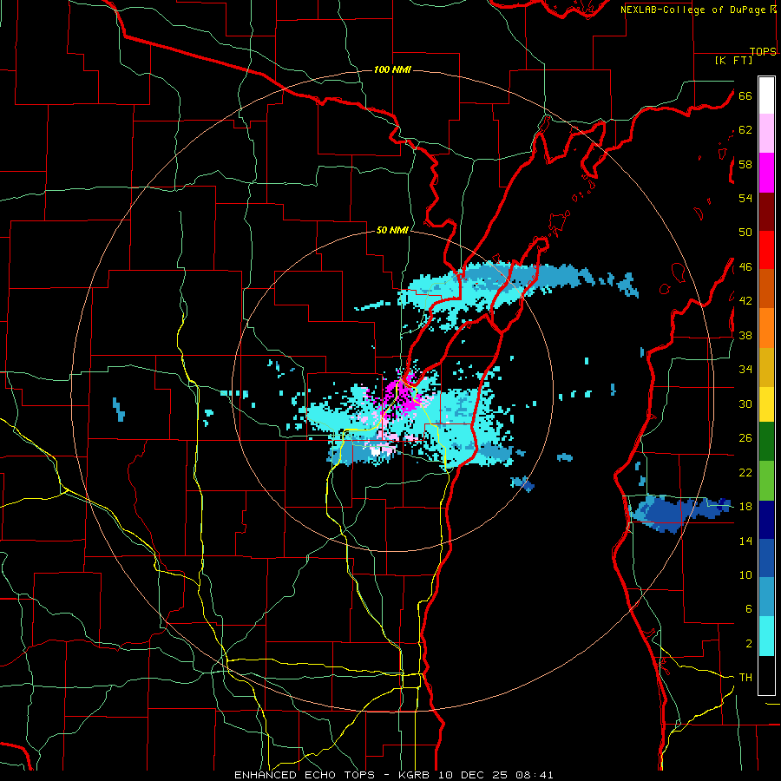Click the "NEXLAB-College of DuPage" credit text
781x781 pixels.
(x=693, y=10)
